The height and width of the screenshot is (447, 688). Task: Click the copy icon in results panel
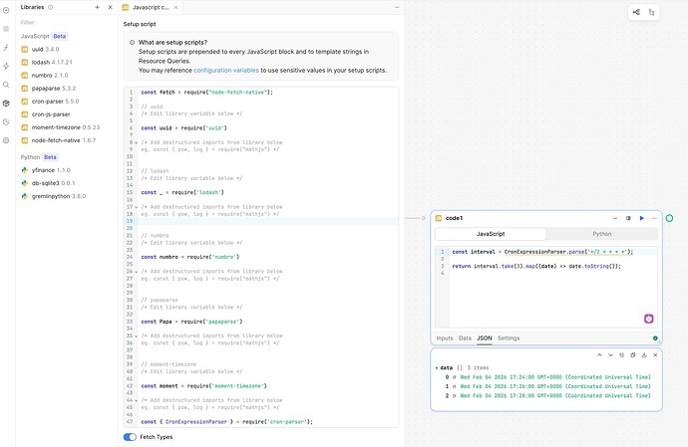click(x=632, y=355)
